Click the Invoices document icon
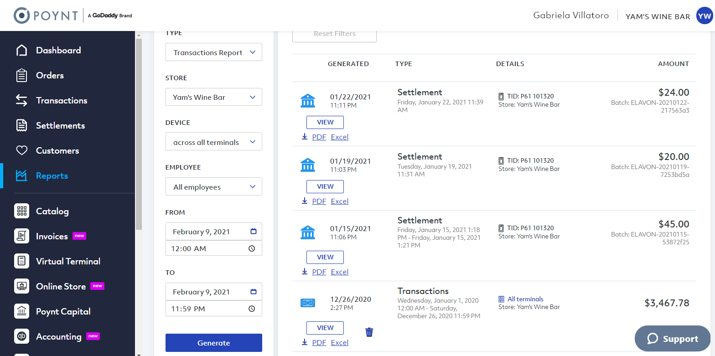The height and width of the screenshot is (356, 715). coord(21,236)
